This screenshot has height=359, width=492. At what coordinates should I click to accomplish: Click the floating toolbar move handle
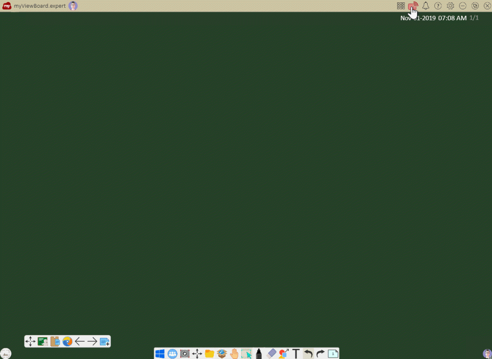(30, 341)
